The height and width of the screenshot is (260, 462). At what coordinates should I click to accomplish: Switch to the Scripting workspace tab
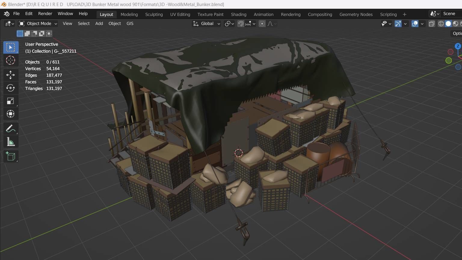(x=388, y=14)
